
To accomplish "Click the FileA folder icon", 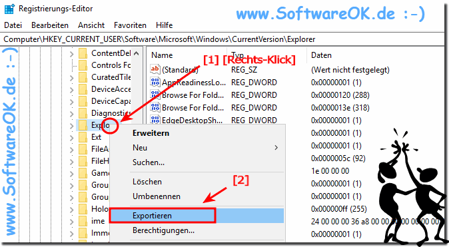I will coord(83,149).
